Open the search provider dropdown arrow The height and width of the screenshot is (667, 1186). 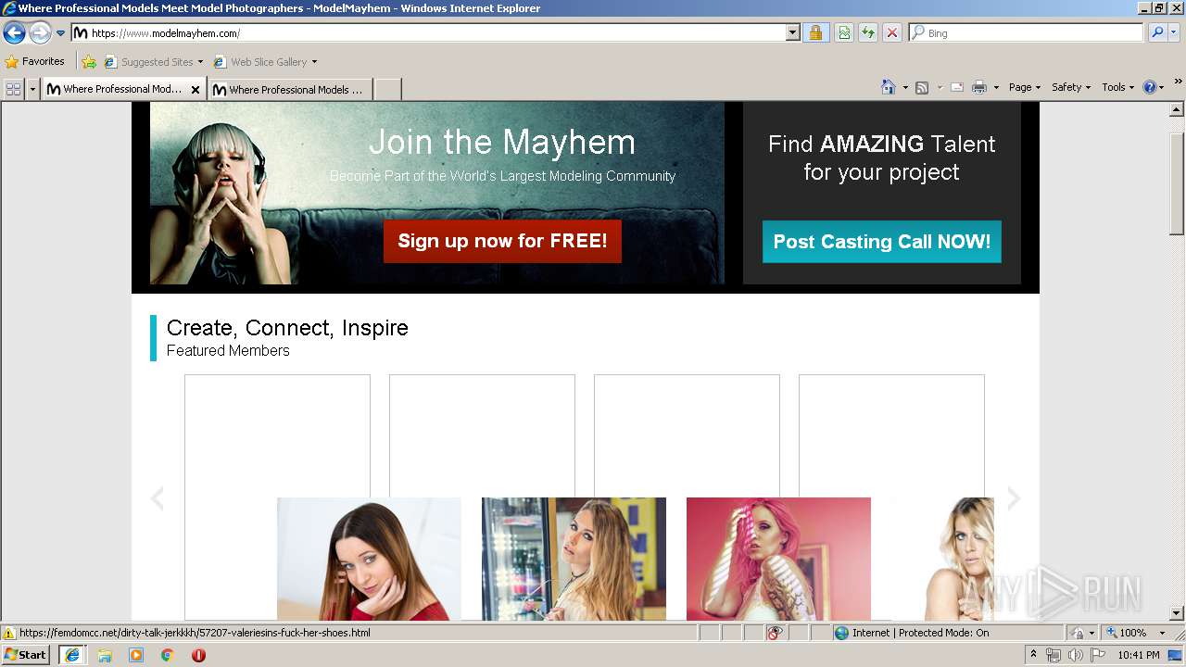1175,32
